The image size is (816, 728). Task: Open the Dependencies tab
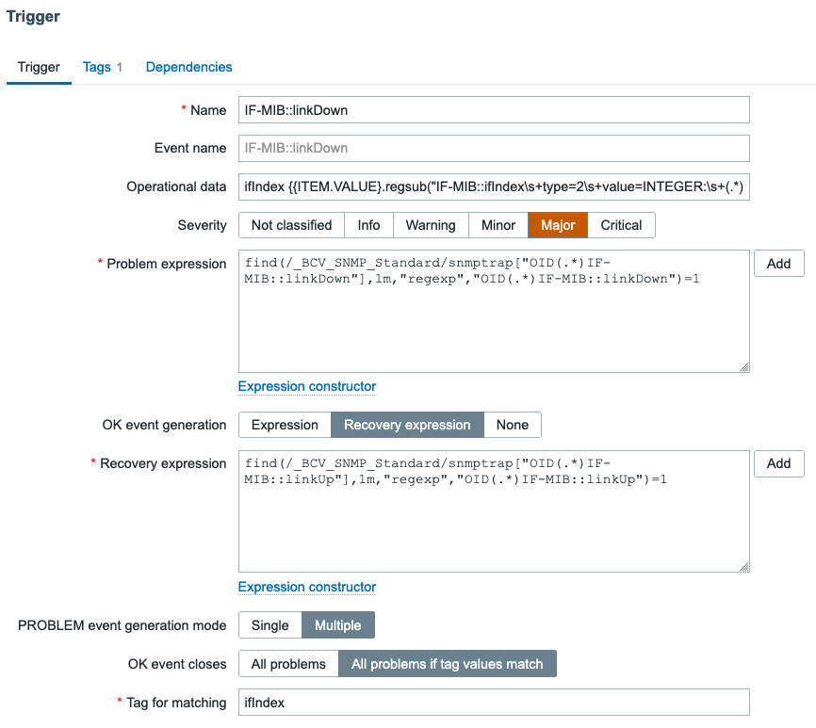click(188, 67)
